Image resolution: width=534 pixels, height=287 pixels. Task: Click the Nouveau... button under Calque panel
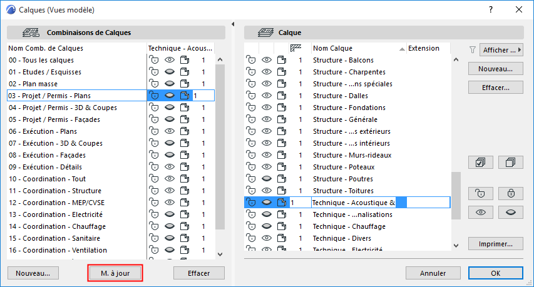pos(496,69)
